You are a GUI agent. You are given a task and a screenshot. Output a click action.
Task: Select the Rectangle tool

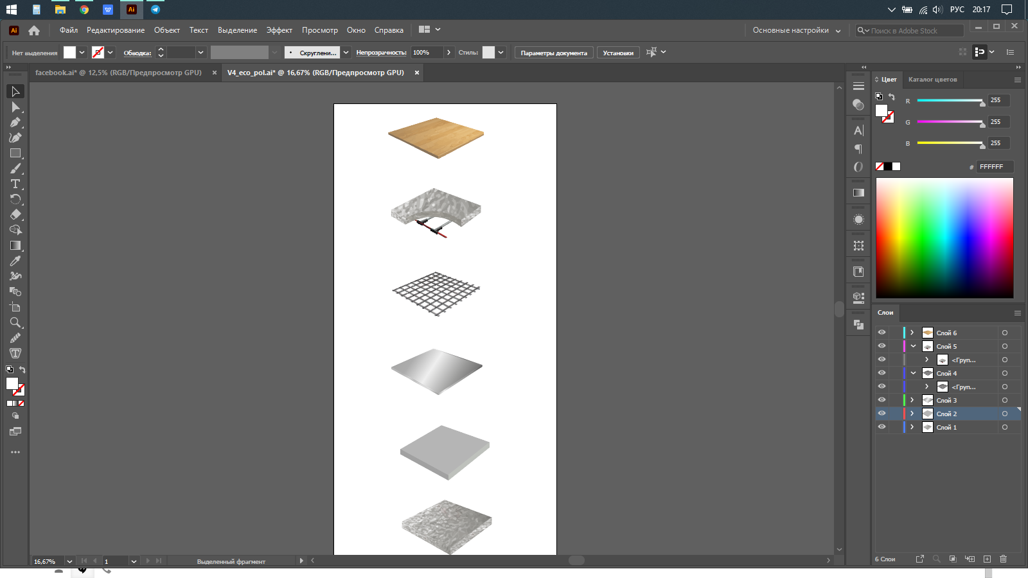tap(15, 153)
